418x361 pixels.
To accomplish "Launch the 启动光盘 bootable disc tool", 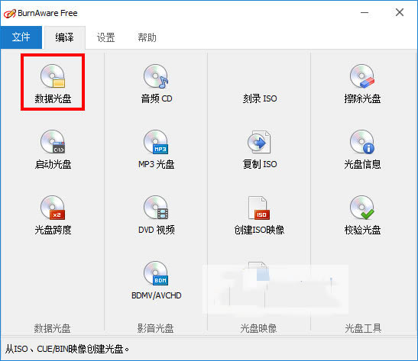I will click(x=53, y=149).
